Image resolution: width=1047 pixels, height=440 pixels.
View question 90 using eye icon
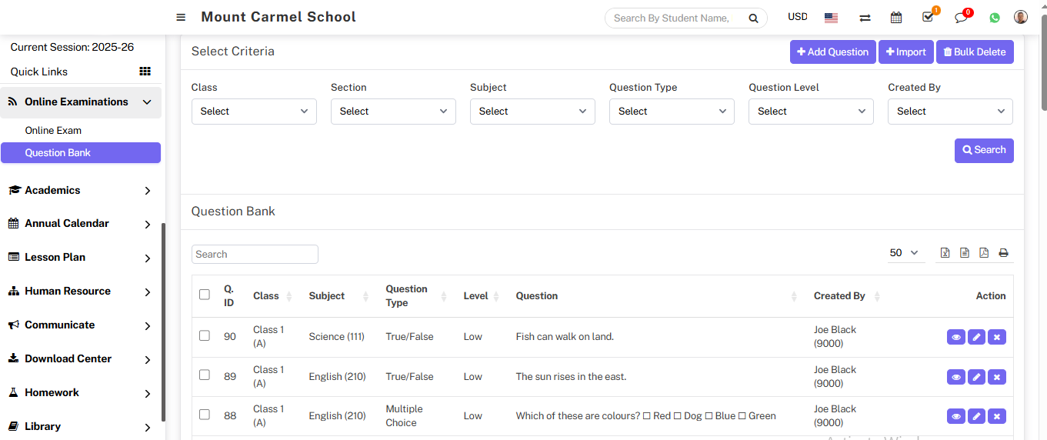coord(956,337)
